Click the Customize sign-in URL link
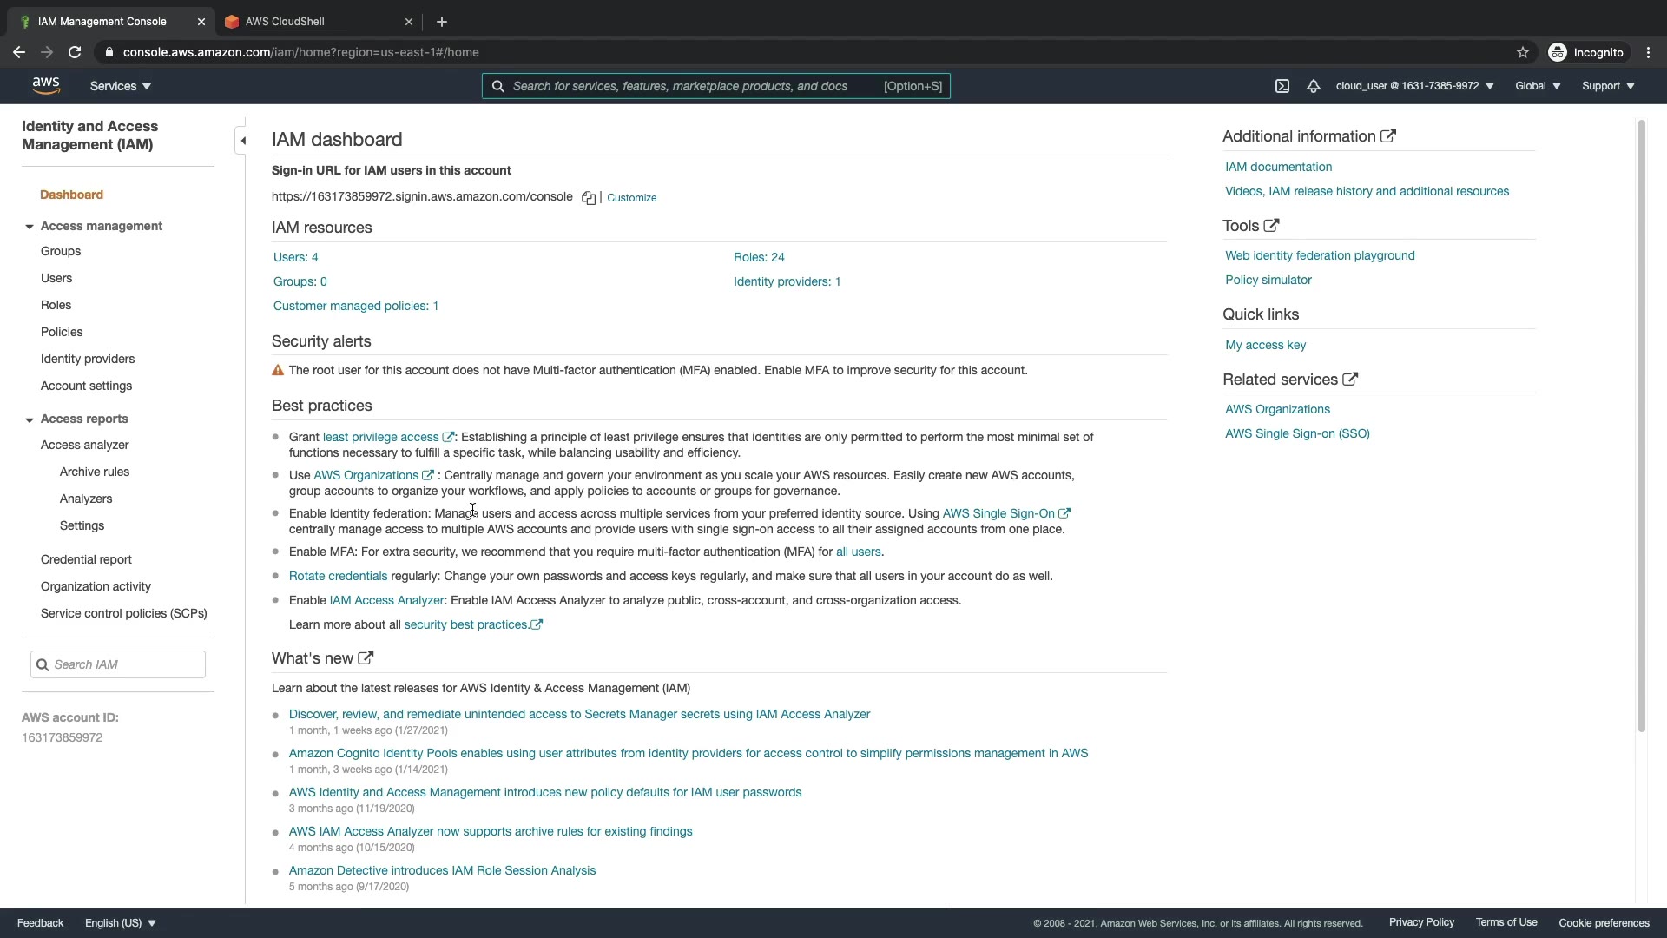 [631, 198]
